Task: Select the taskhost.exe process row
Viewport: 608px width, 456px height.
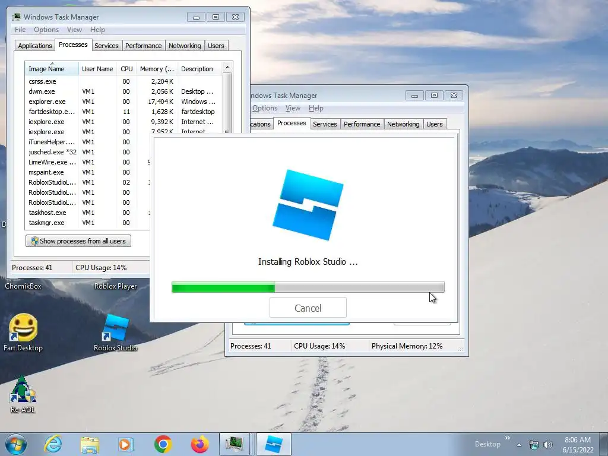Action: pos(88,213)
